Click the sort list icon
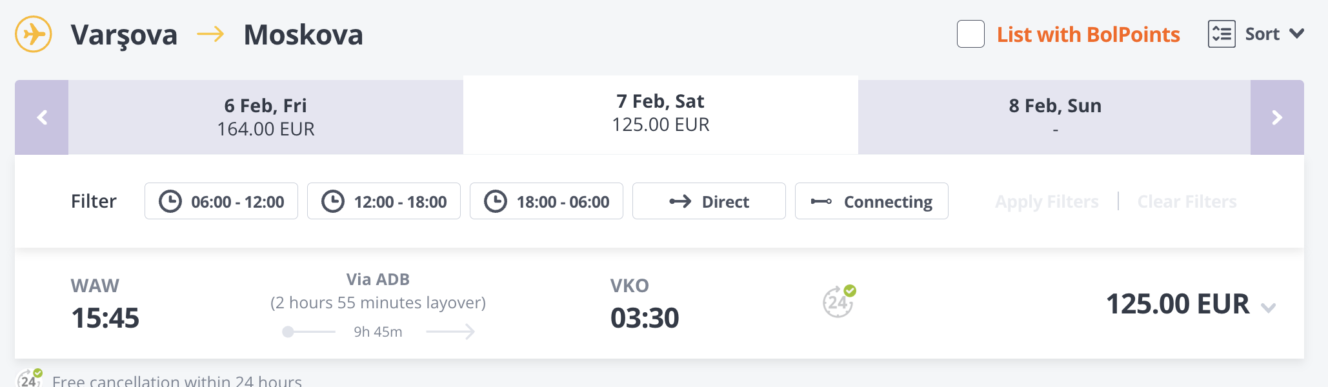 [1221, 34]
